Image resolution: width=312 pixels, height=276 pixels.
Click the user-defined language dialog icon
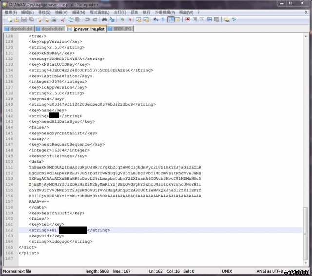pos(178,20)
